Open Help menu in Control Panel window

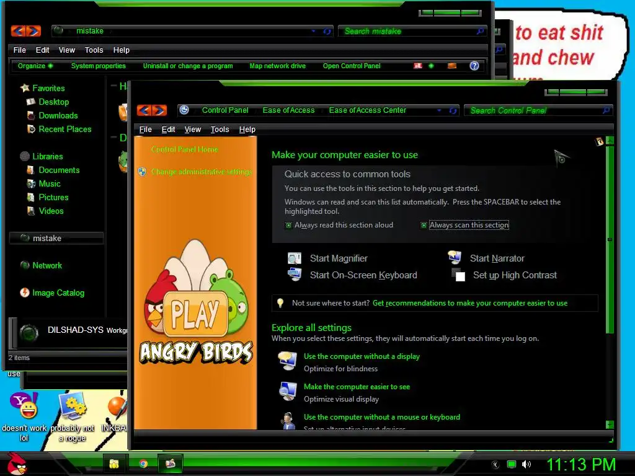coord(247,129)
